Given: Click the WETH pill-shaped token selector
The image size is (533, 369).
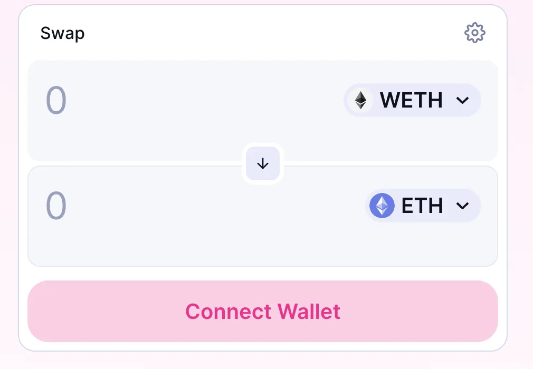Looking at the screenshot, I should pyautogui.click(x=412, y=100).
